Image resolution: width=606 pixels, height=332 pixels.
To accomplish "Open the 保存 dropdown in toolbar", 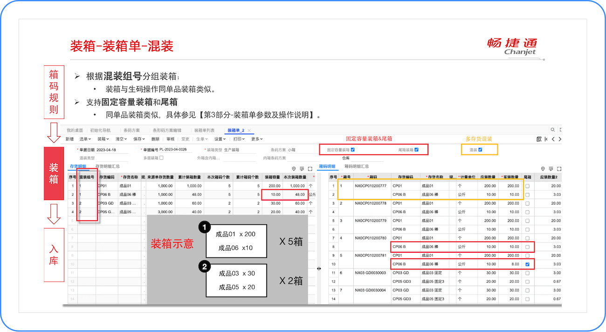I will click(x=139, y=139).
